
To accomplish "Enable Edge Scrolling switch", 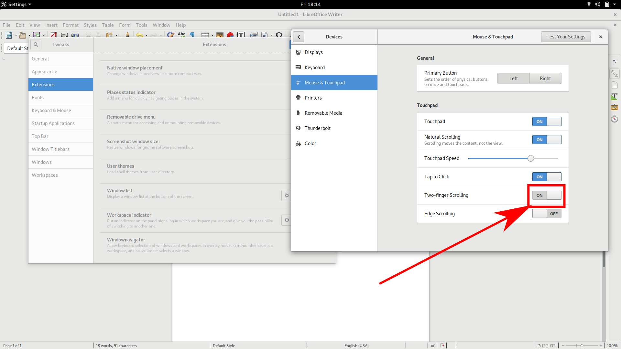I will click(547, 214).
